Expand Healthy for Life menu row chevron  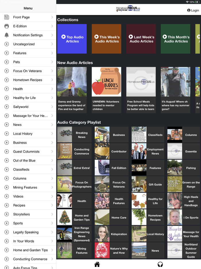(52, 98)
